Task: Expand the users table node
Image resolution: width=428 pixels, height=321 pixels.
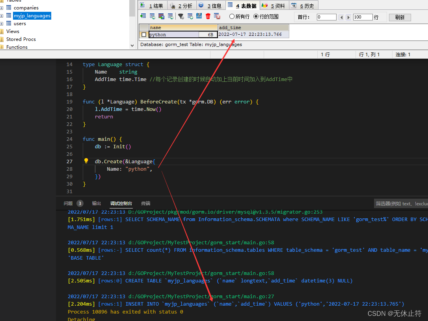Action: [x=1, y=24]
